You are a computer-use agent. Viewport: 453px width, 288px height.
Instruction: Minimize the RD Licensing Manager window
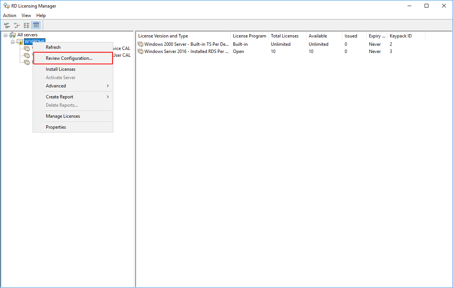[409, 6]
